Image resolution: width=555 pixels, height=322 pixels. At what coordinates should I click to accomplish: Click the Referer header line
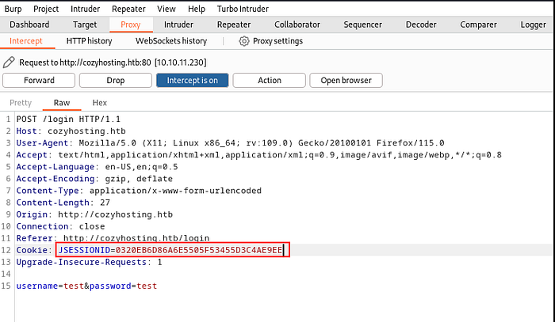pos(113,238)
